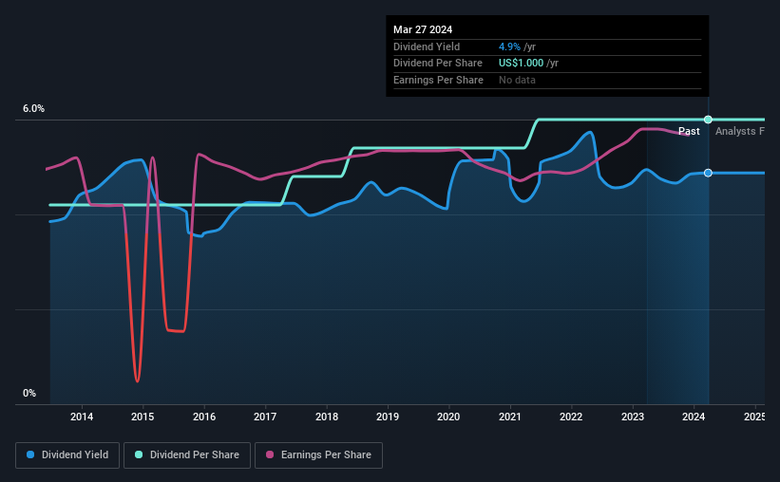Toggle the Earnings Per Share legend button
Image resolution: width=780 pixels, height=482 pixels.
click(x=318, y=454)
